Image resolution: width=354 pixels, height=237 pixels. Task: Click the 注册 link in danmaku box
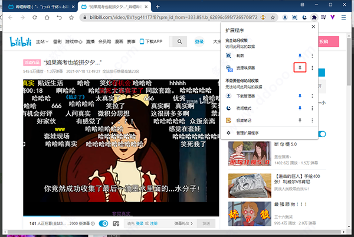154,223
